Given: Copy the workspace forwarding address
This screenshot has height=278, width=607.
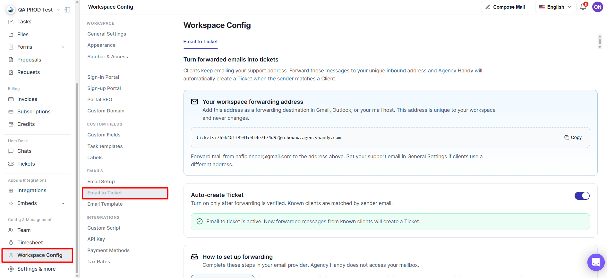Looking at the screenshot, I should 573,137.
